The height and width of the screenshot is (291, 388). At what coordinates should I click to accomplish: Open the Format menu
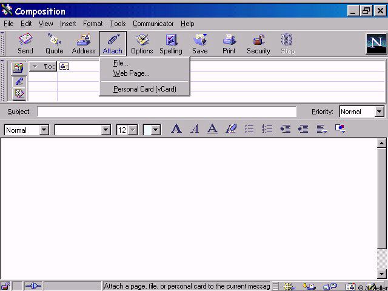[93, 24]
